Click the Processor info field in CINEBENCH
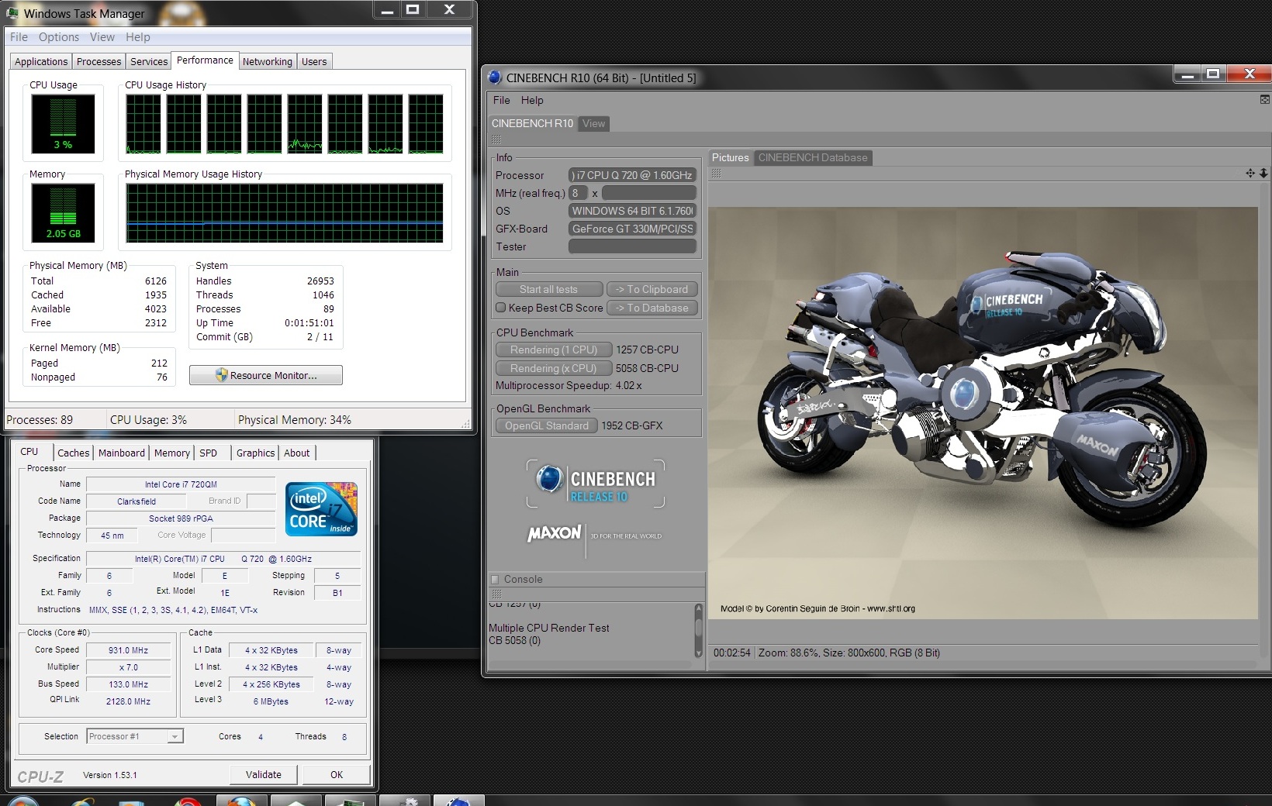This screenshot has height=806, width=1272. (632, 175)
